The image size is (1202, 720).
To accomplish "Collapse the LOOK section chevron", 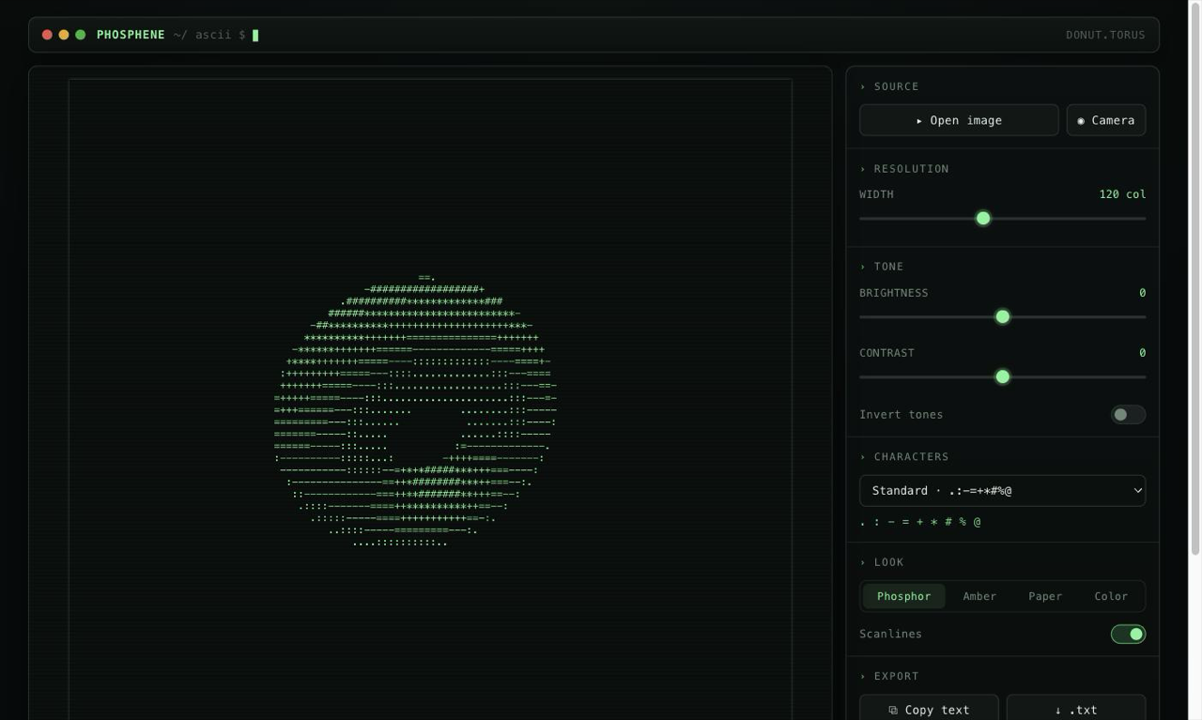I will (863, 562).
